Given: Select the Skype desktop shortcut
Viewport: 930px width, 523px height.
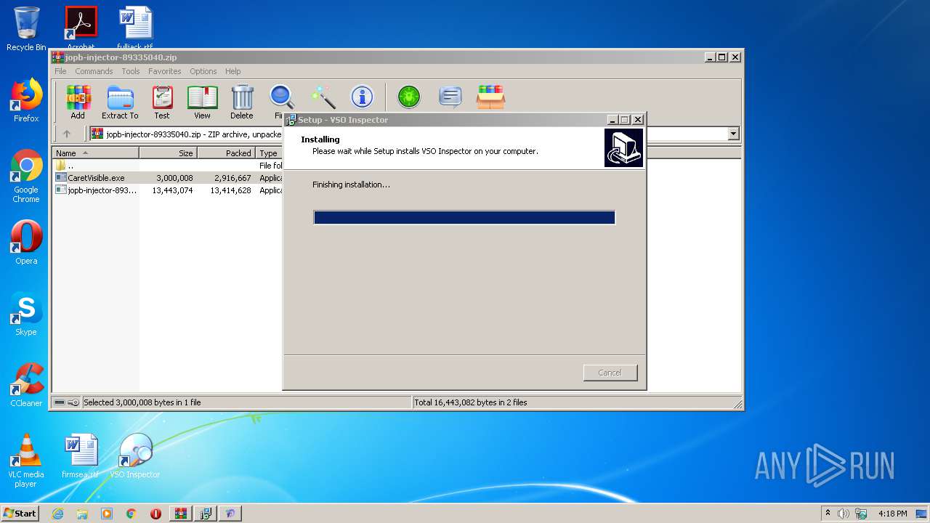Looking at the screenshot, I should tap(26, 314).
